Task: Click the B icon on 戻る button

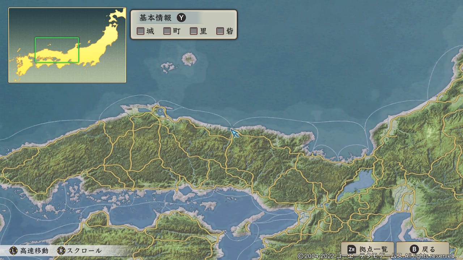Action: 415,249
